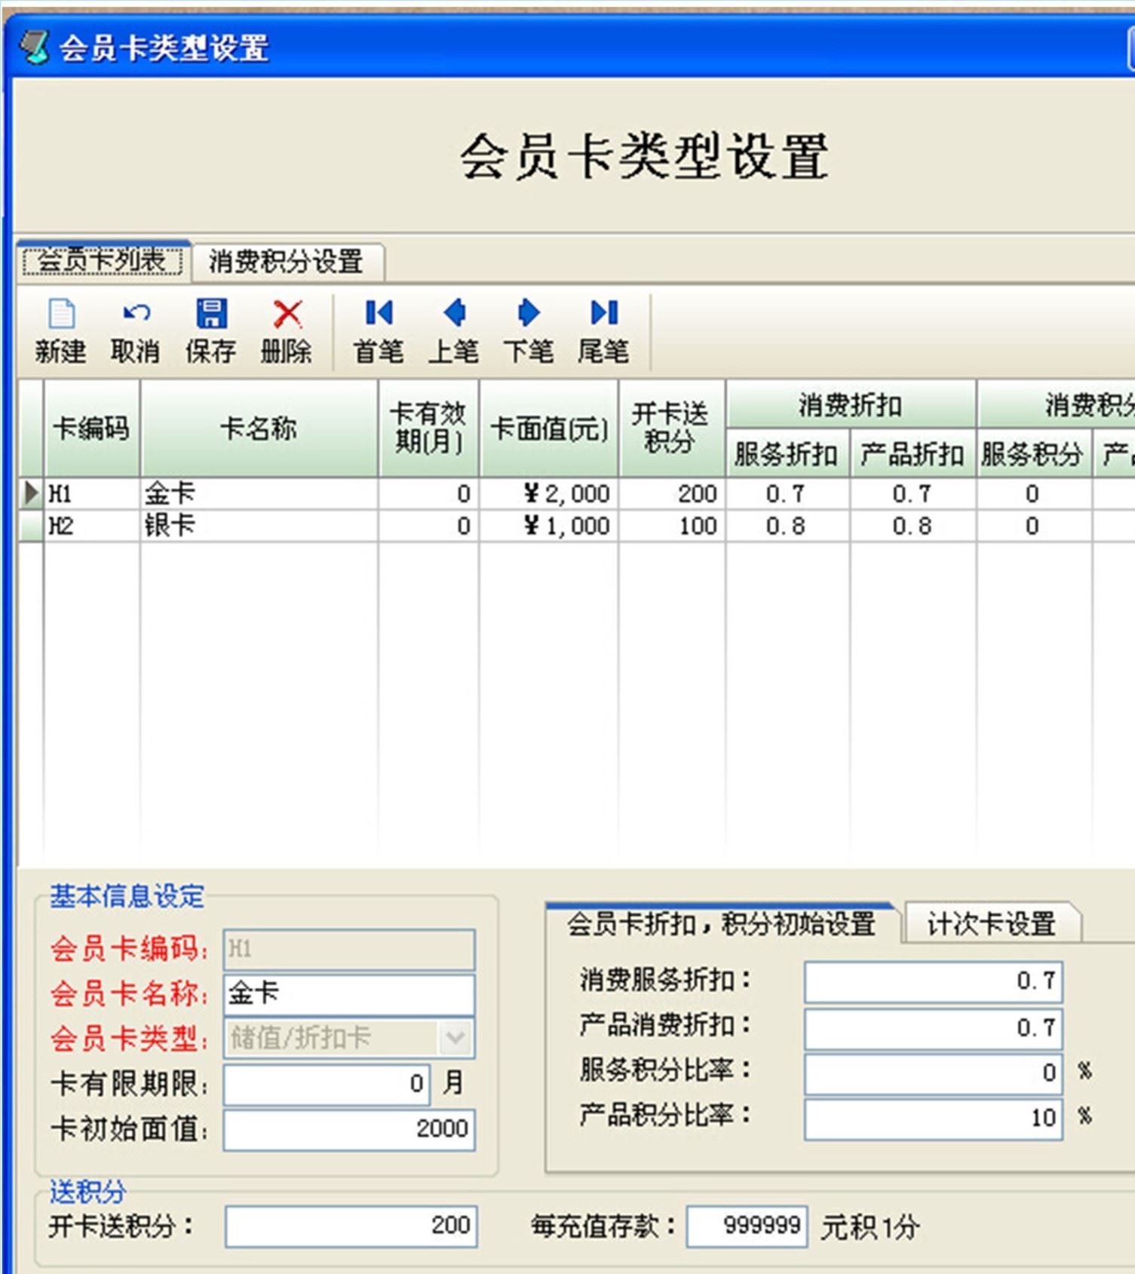Viewport: 1135px width, 1274px height.
Task: Click the row indicator arrow for H1
Action: (x=31, y=493)
